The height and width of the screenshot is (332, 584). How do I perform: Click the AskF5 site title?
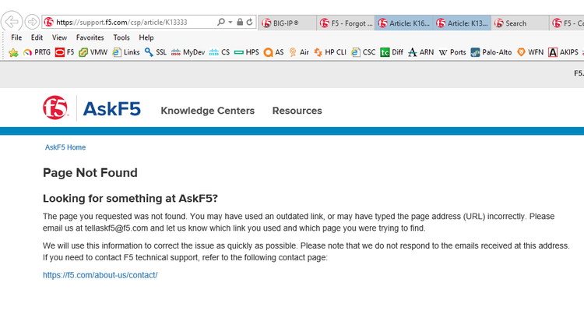coord(111,109)
